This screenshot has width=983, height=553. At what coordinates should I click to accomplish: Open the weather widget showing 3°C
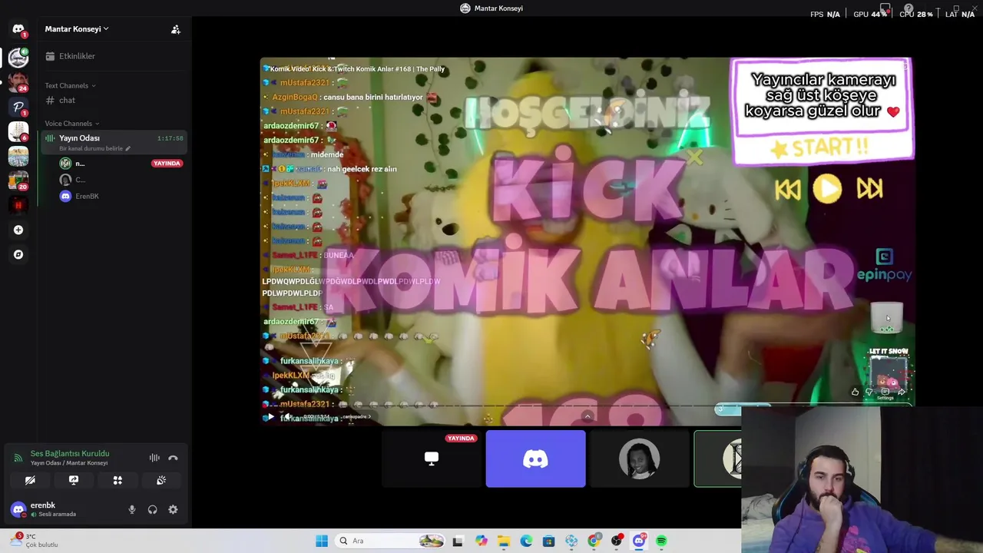tap(35, 541)
